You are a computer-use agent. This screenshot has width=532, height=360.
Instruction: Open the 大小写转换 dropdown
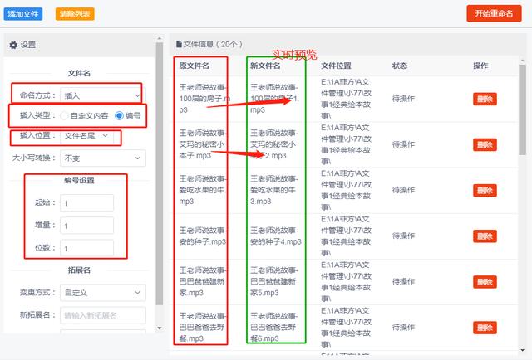pos(102,158)
